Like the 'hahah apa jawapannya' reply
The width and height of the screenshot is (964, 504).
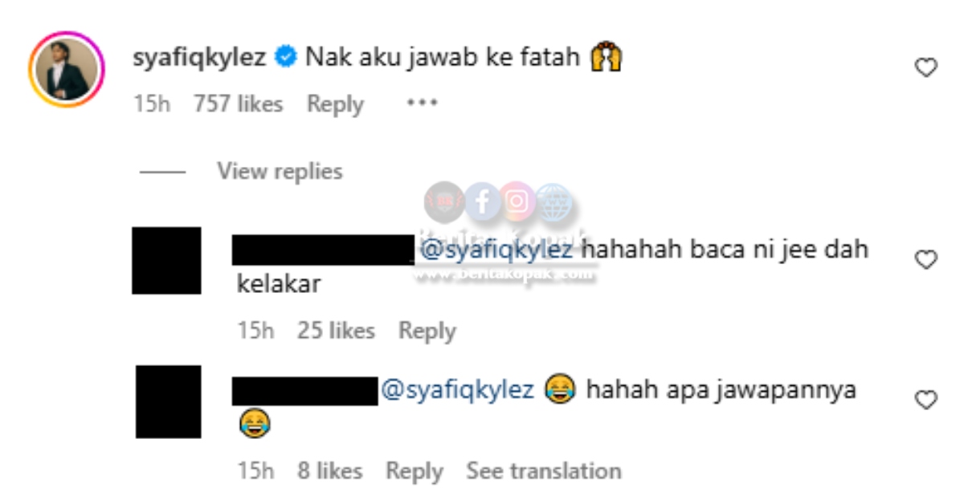(926, 400)
